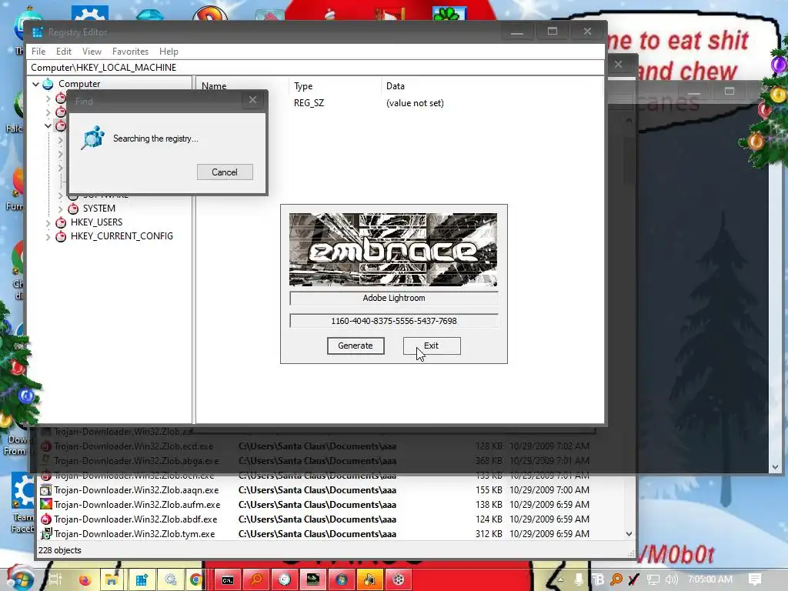Click the SYSTEM key ornament icon
Image resolution: width=788 pixels, height=591 pixels.
point(73,208)
